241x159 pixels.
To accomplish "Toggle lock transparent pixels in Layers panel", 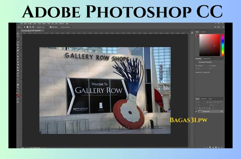I will pyautogui.click(x=200, y=108).
